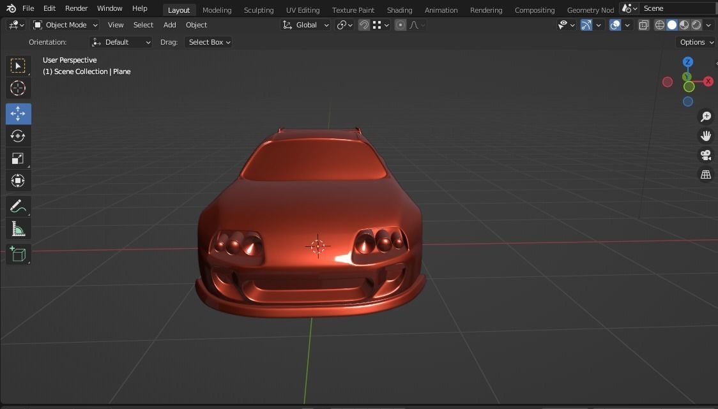Toggle camera view with camera icon
Viewport: 718px width, 409px height.
[x=706, y=155]
